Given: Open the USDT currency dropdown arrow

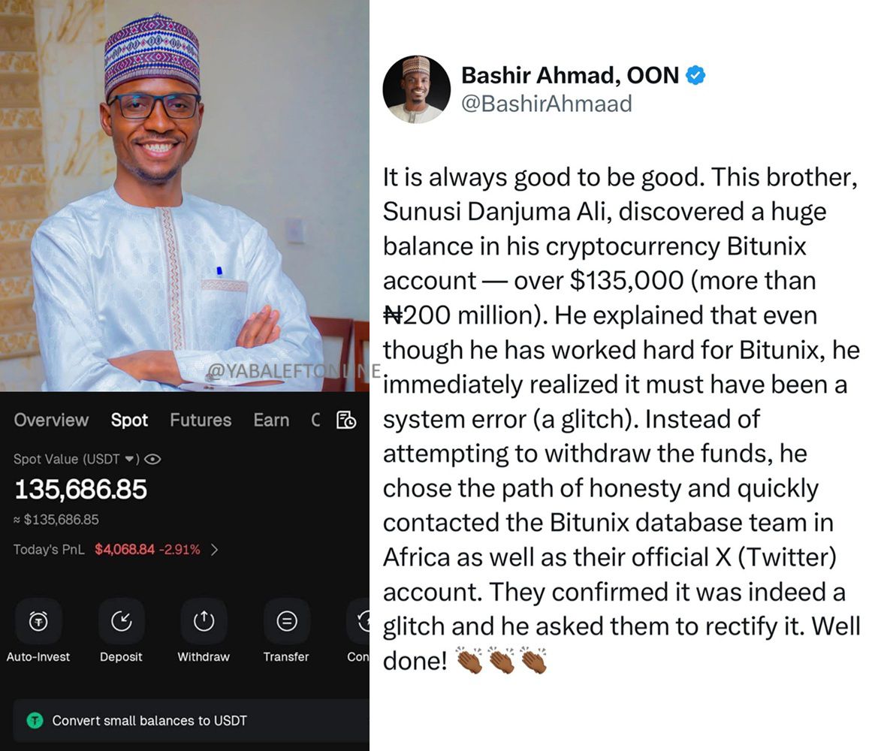Looking at the screenshot, I should (x=129, y=459).
